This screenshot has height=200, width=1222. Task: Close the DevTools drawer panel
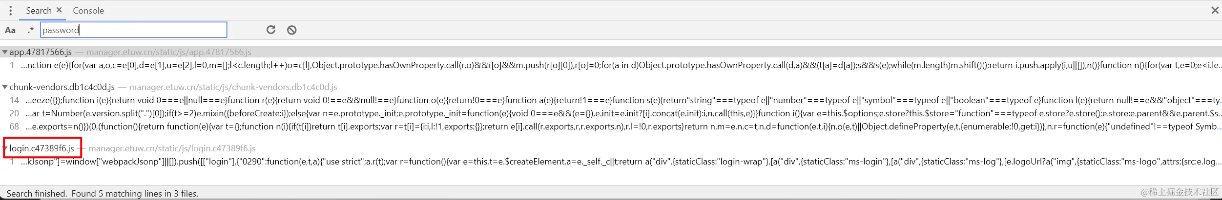[1215, 10]
